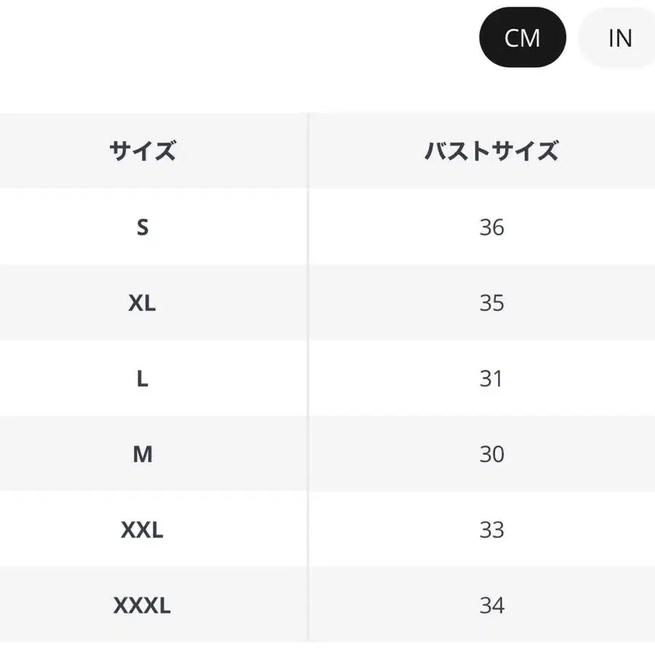Switch the size chart to IN units

(619, 38)
